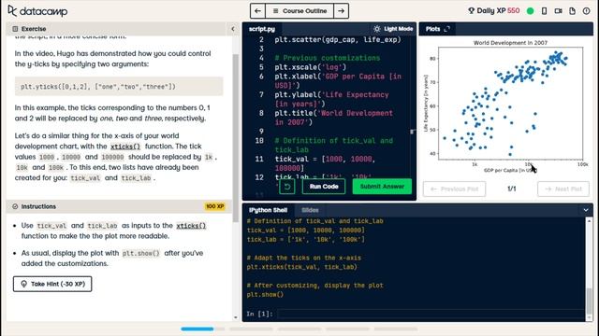
Task: Click the second progress bar segment
Action: [x=251, y=329]
